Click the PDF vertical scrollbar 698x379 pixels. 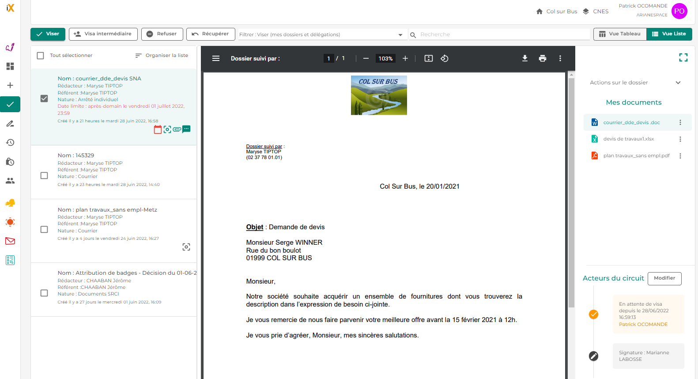pyautogui.click(x=571, y=192)
